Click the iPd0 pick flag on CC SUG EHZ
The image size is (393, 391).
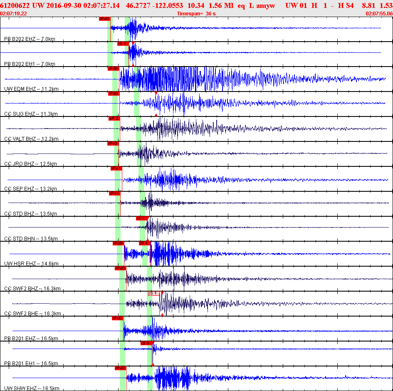pyautogui.click(x=114, y=94)
